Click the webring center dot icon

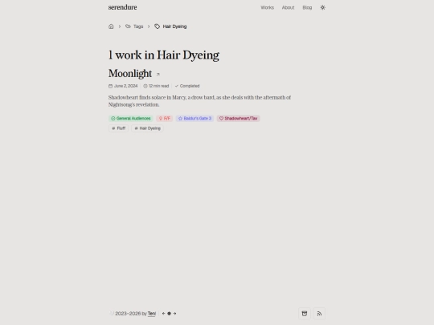click(169, 314)
